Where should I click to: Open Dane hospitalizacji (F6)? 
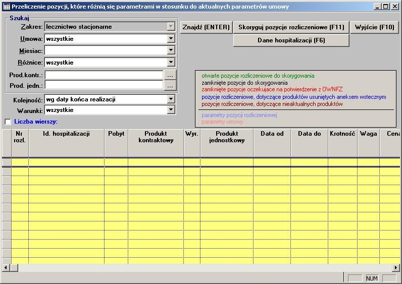tap(291, 40)
